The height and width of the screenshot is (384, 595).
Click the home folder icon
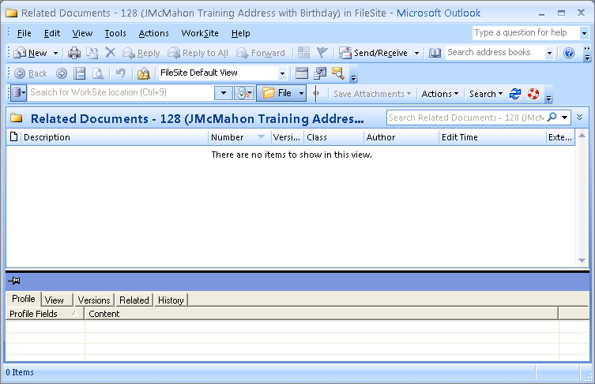[x=144, y=73]
